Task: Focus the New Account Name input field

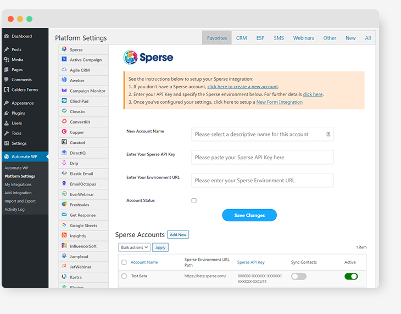Action: point(263,134)
